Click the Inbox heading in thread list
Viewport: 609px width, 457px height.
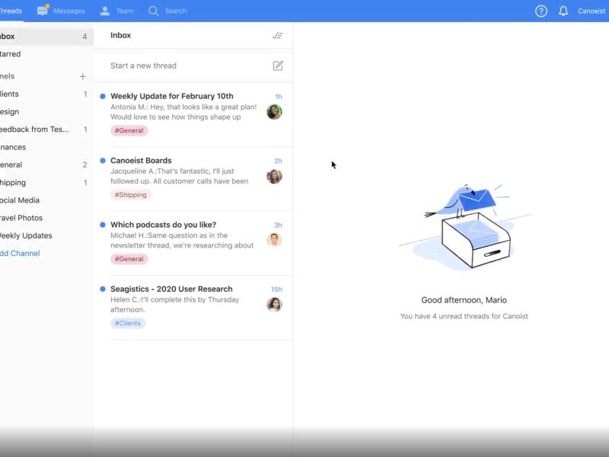tap(120, 35)
